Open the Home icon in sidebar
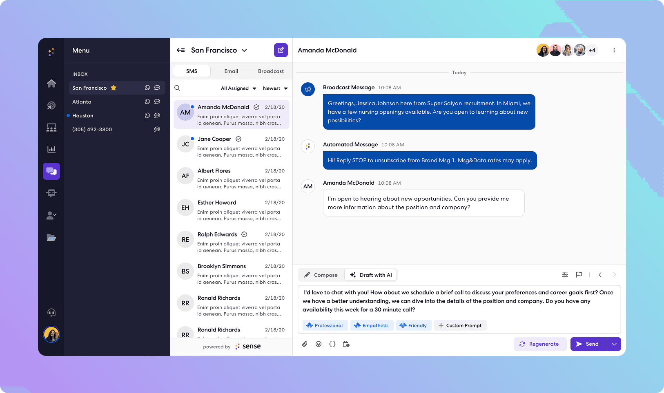The width and height of the screenshot is (664, 393). [51, 84]
